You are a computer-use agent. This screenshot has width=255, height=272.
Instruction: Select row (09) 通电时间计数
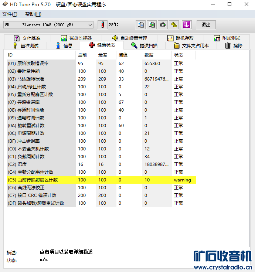tap(101, 118)
